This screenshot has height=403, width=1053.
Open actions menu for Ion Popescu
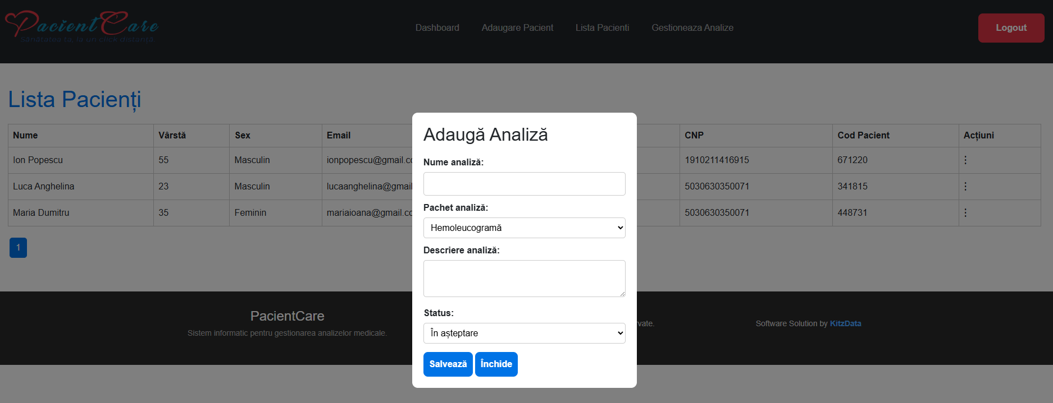[965, 160]
